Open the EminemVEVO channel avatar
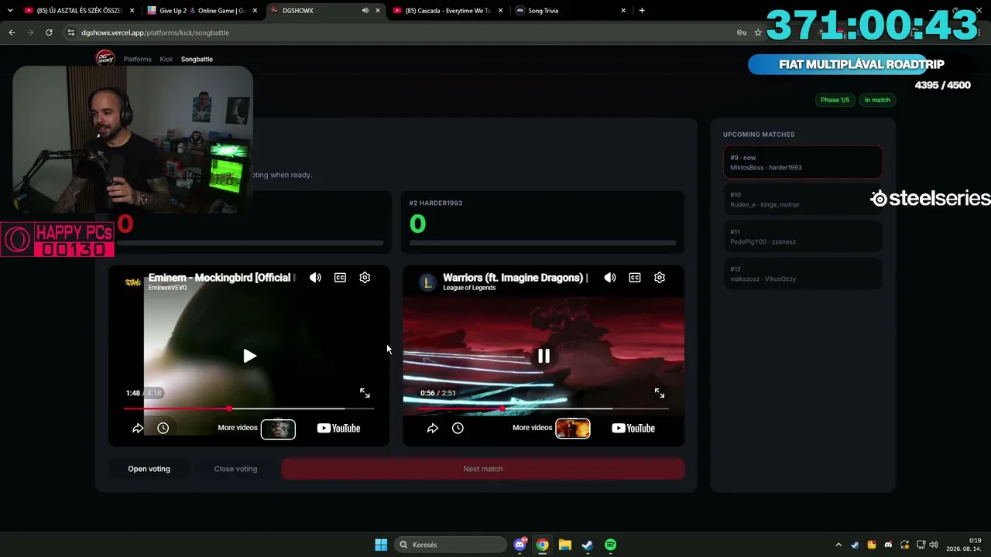 click(x=133, y=282)
